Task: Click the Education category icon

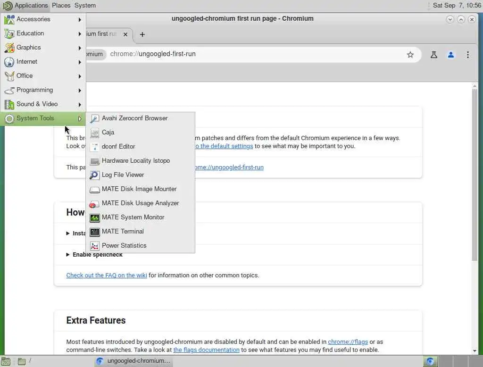Action: coord(9,33)
